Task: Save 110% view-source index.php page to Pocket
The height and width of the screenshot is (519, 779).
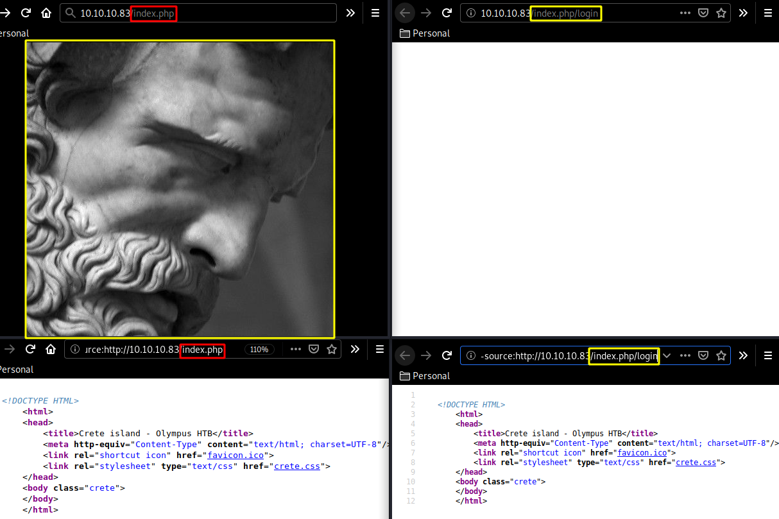Action: click(x=314, y=349)
